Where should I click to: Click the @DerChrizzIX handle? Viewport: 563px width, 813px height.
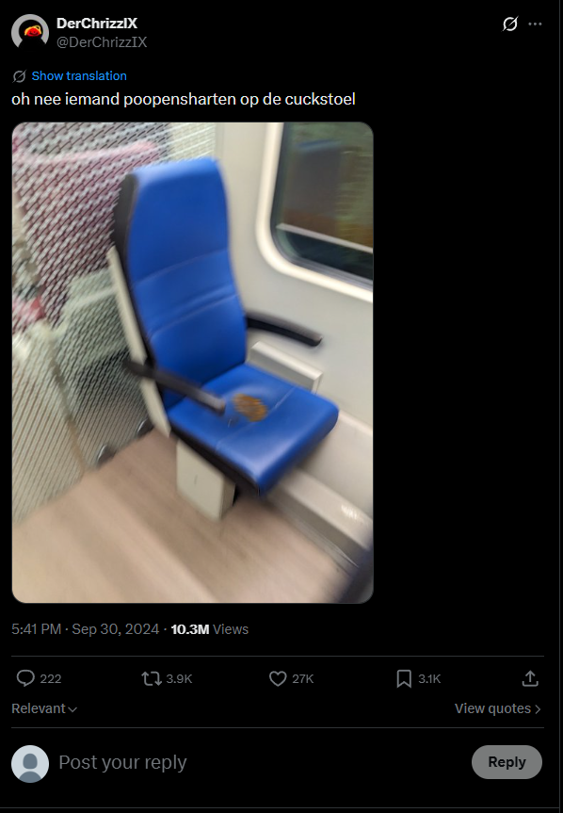(x=102, y=42)
